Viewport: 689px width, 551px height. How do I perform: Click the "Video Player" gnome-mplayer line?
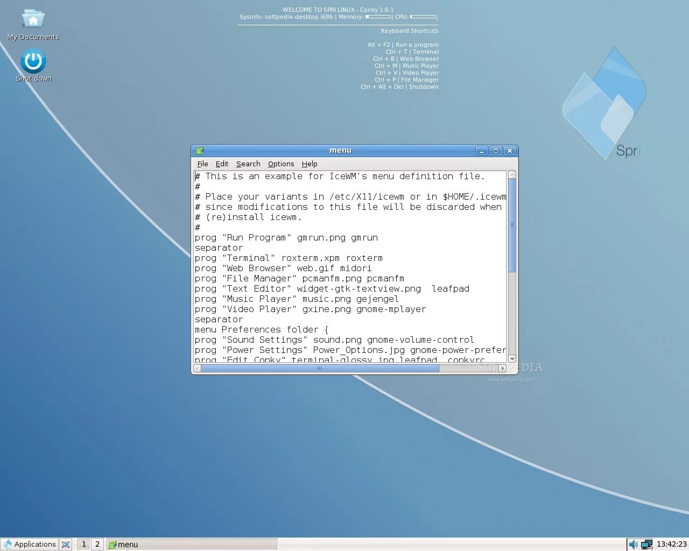pyautogui.click(x=311, y=309)
